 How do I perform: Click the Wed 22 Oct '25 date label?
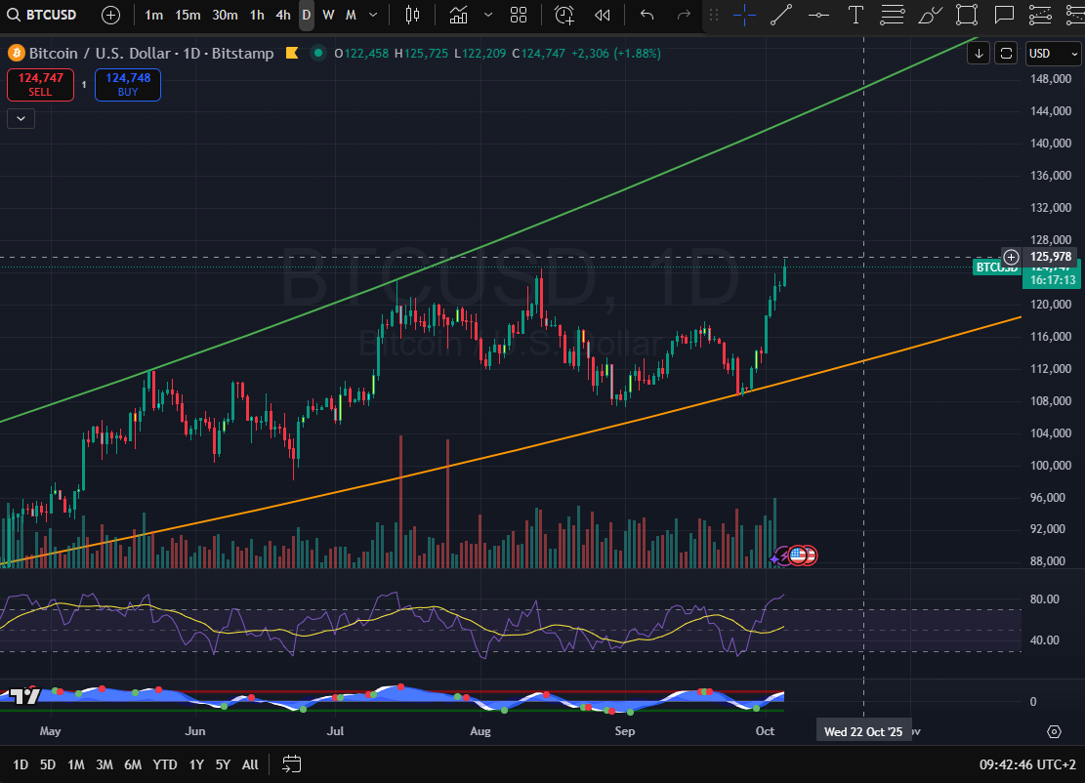[863, 732]
